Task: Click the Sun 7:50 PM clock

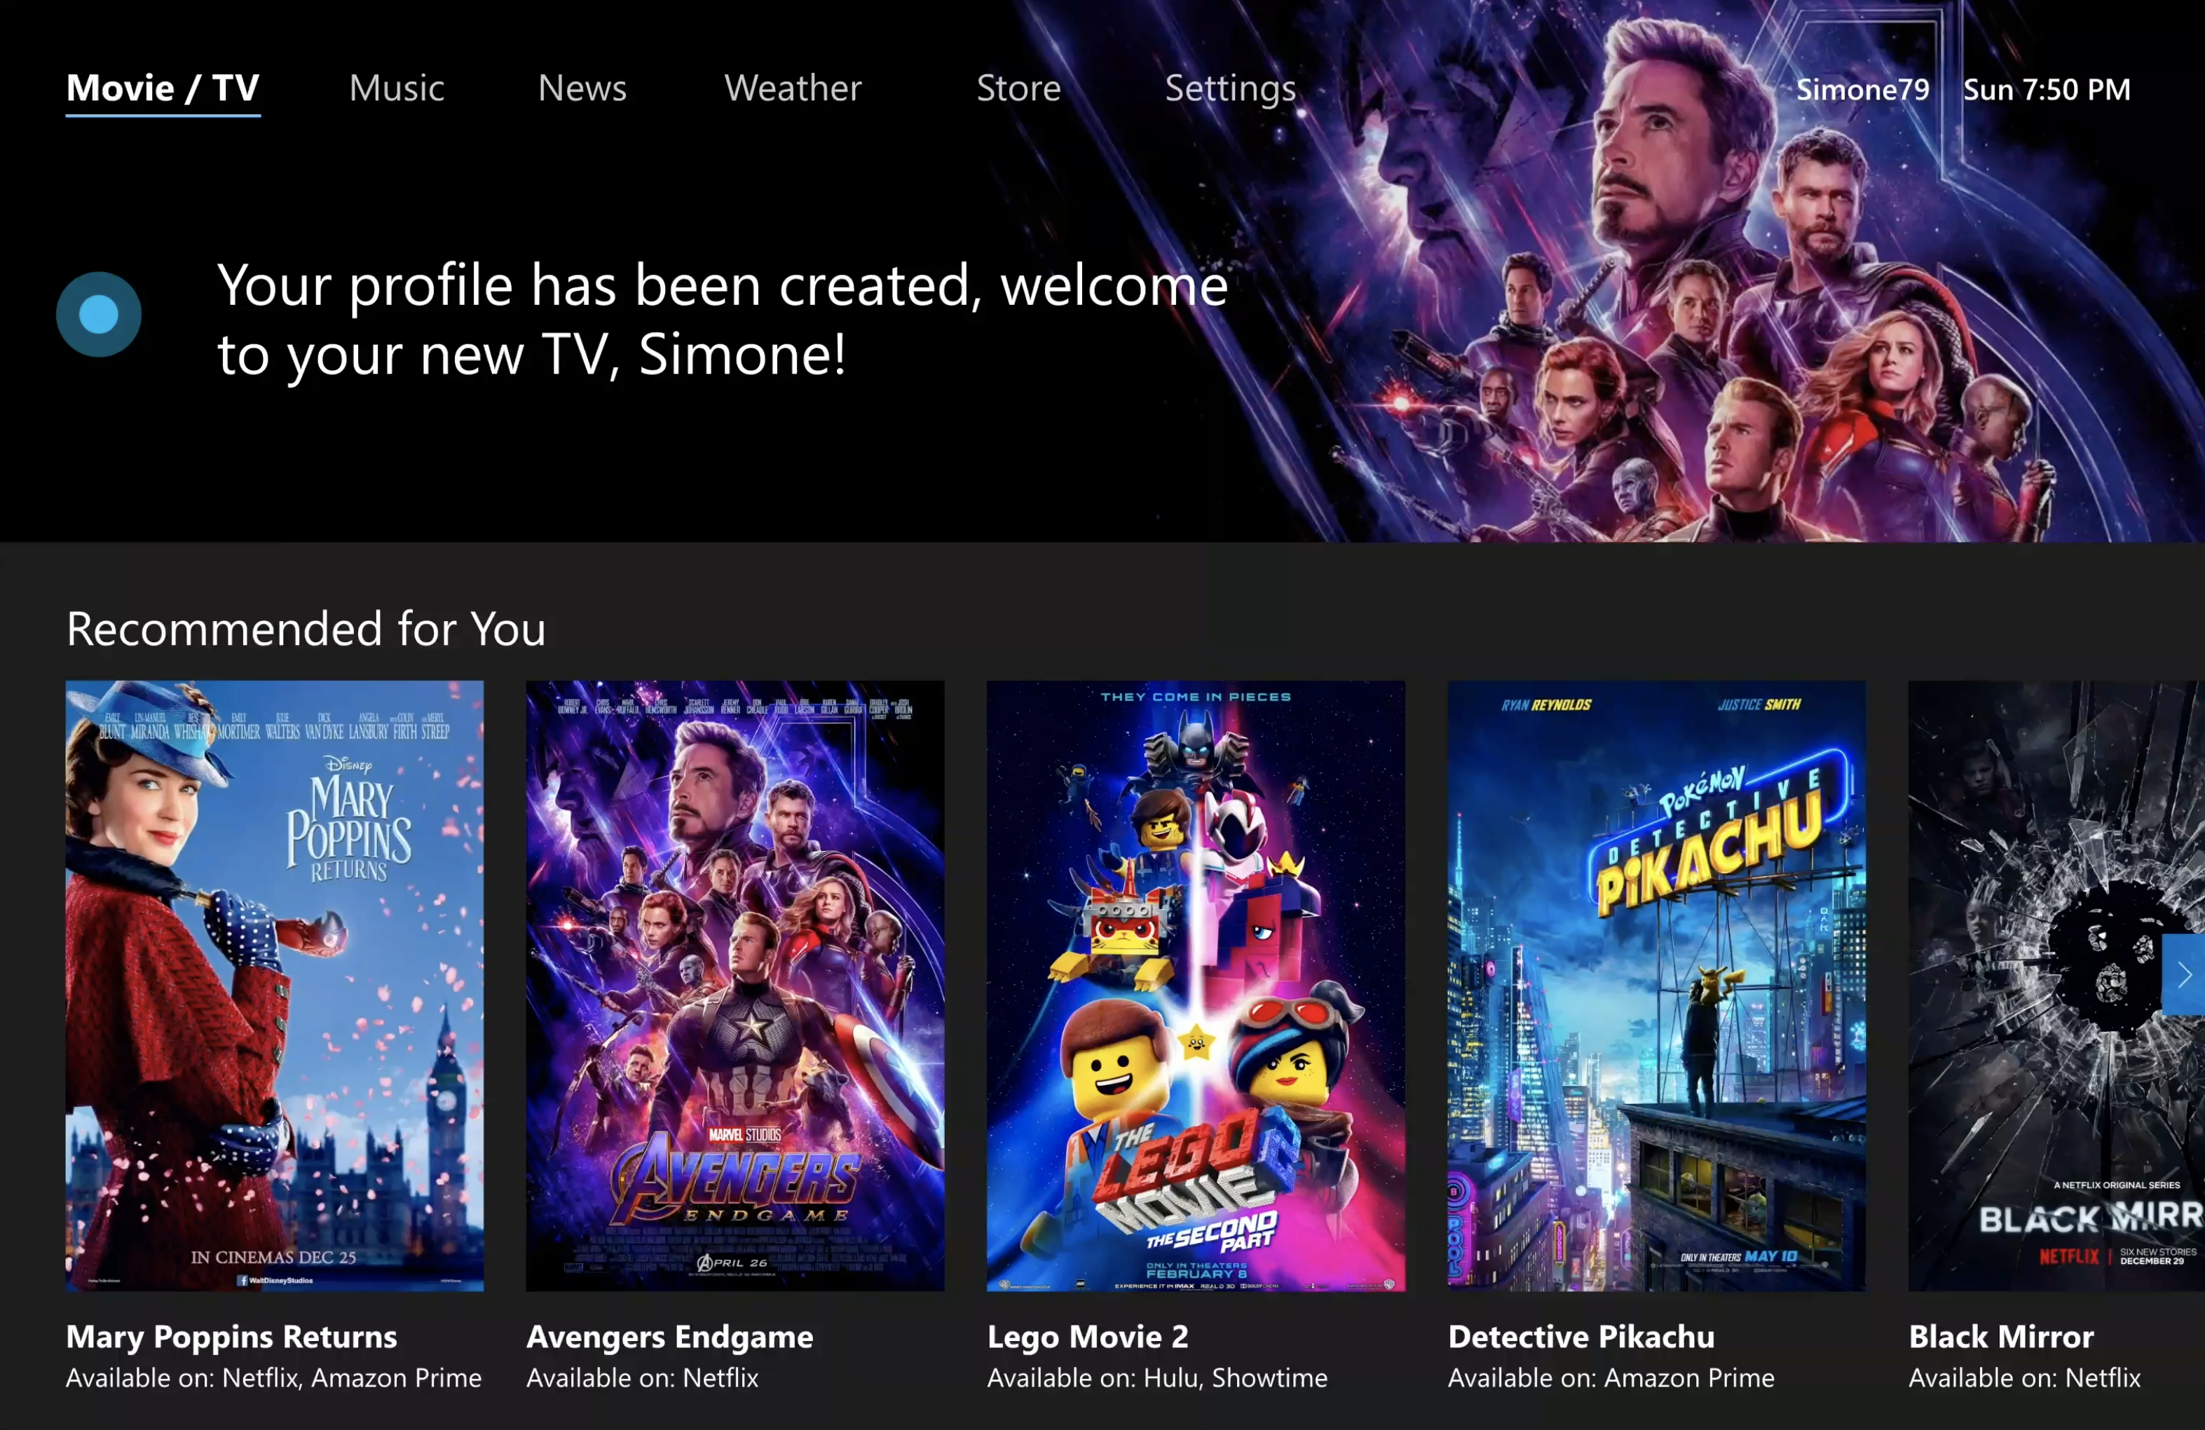Action: click(2047, 90)
